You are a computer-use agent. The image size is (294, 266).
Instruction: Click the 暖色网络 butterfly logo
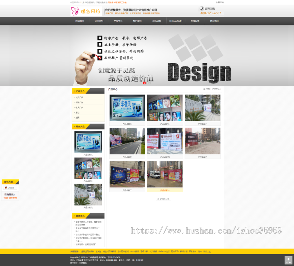86,11
